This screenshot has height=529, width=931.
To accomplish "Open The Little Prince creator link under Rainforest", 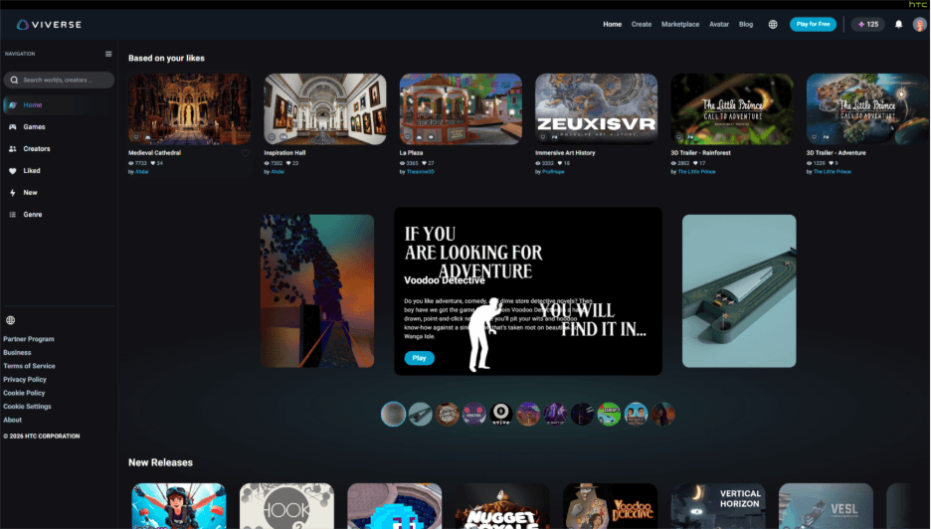I will (696, 172).
